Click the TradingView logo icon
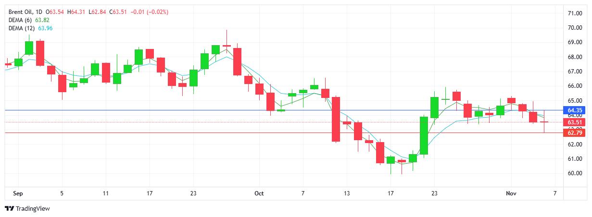 point(9,208)
